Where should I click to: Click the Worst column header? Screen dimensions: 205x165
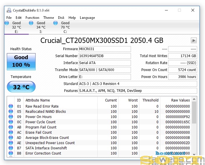(129, 100)
